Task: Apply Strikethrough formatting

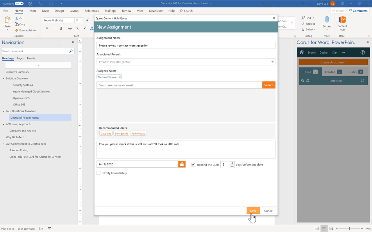Action: pos(70,28)
